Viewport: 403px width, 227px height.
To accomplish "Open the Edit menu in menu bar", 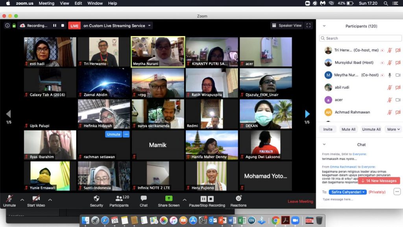I will pyautogui.click(x=78, y=3).
